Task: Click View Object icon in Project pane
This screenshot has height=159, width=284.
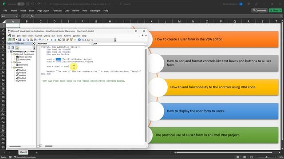Action: tap(13, 48)
